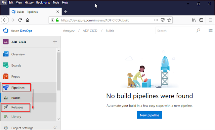Viewport: 215px width, 130px height.
Task: Click the Azure DevOps logo
Action: tap(6, 31)
